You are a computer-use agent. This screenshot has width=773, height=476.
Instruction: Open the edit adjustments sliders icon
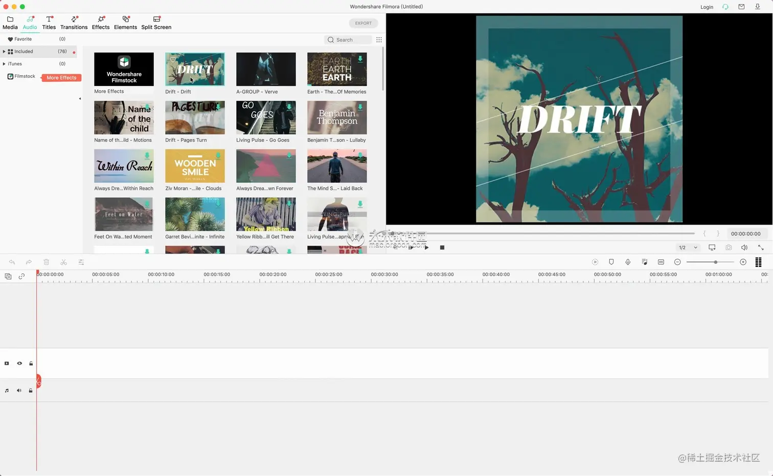coord(81,262)
